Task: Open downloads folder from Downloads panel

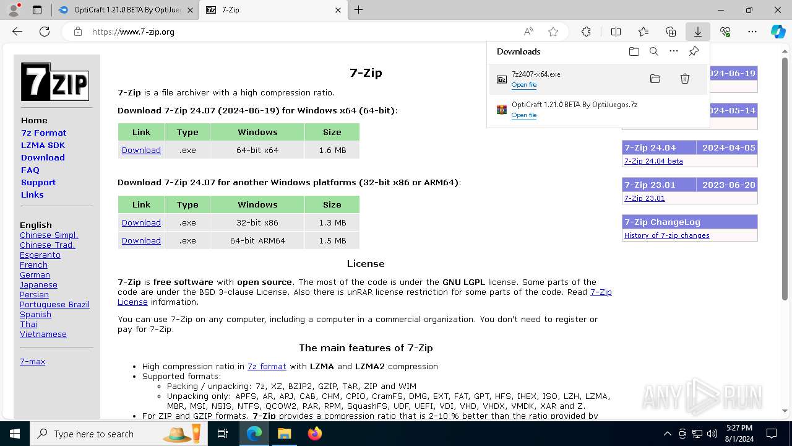Action: coord(634,51)
